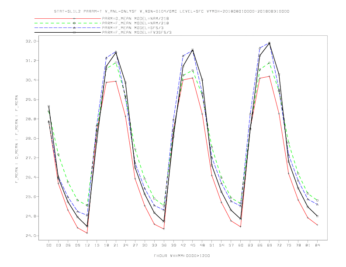This screenshot has height=267, width=346.
Task: Click the blue dashed legend line sample
Action: point(68,28)
